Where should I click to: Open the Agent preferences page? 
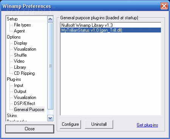click(x=19, y=31)
